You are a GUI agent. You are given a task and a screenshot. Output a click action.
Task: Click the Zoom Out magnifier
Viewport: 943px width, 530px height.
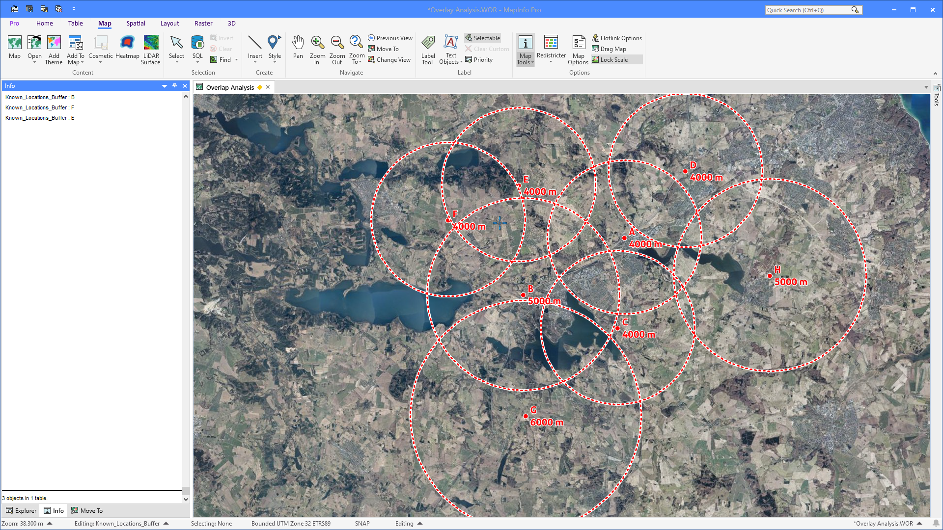point(337,50)
